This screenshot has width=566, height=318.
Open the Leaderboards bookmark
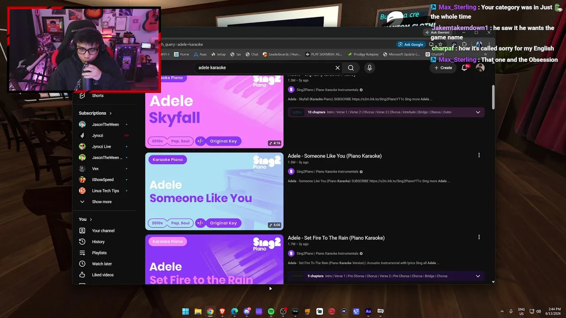coord(282,54)
